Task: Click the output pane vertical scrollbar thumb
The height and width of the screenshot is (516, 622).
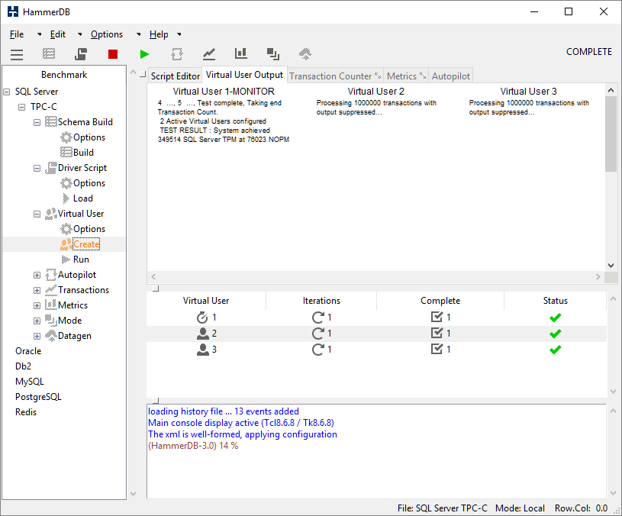Action: click(x=611, y=134)
